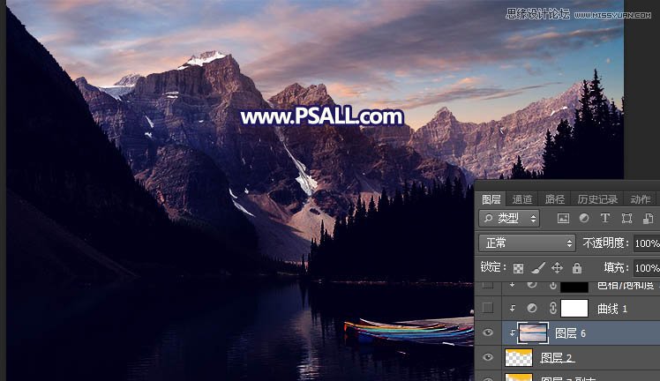Select 图层 2 thumbnail
Viewport: 660px width, 381px height.
tap(519, 357)
